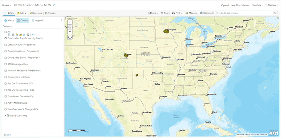Click the Share button

pos(165,13)
